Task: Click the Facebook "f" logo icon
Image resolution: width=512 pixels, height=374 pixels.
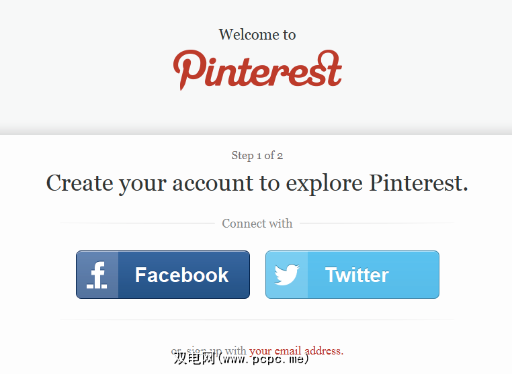Action: pos(97,275)
